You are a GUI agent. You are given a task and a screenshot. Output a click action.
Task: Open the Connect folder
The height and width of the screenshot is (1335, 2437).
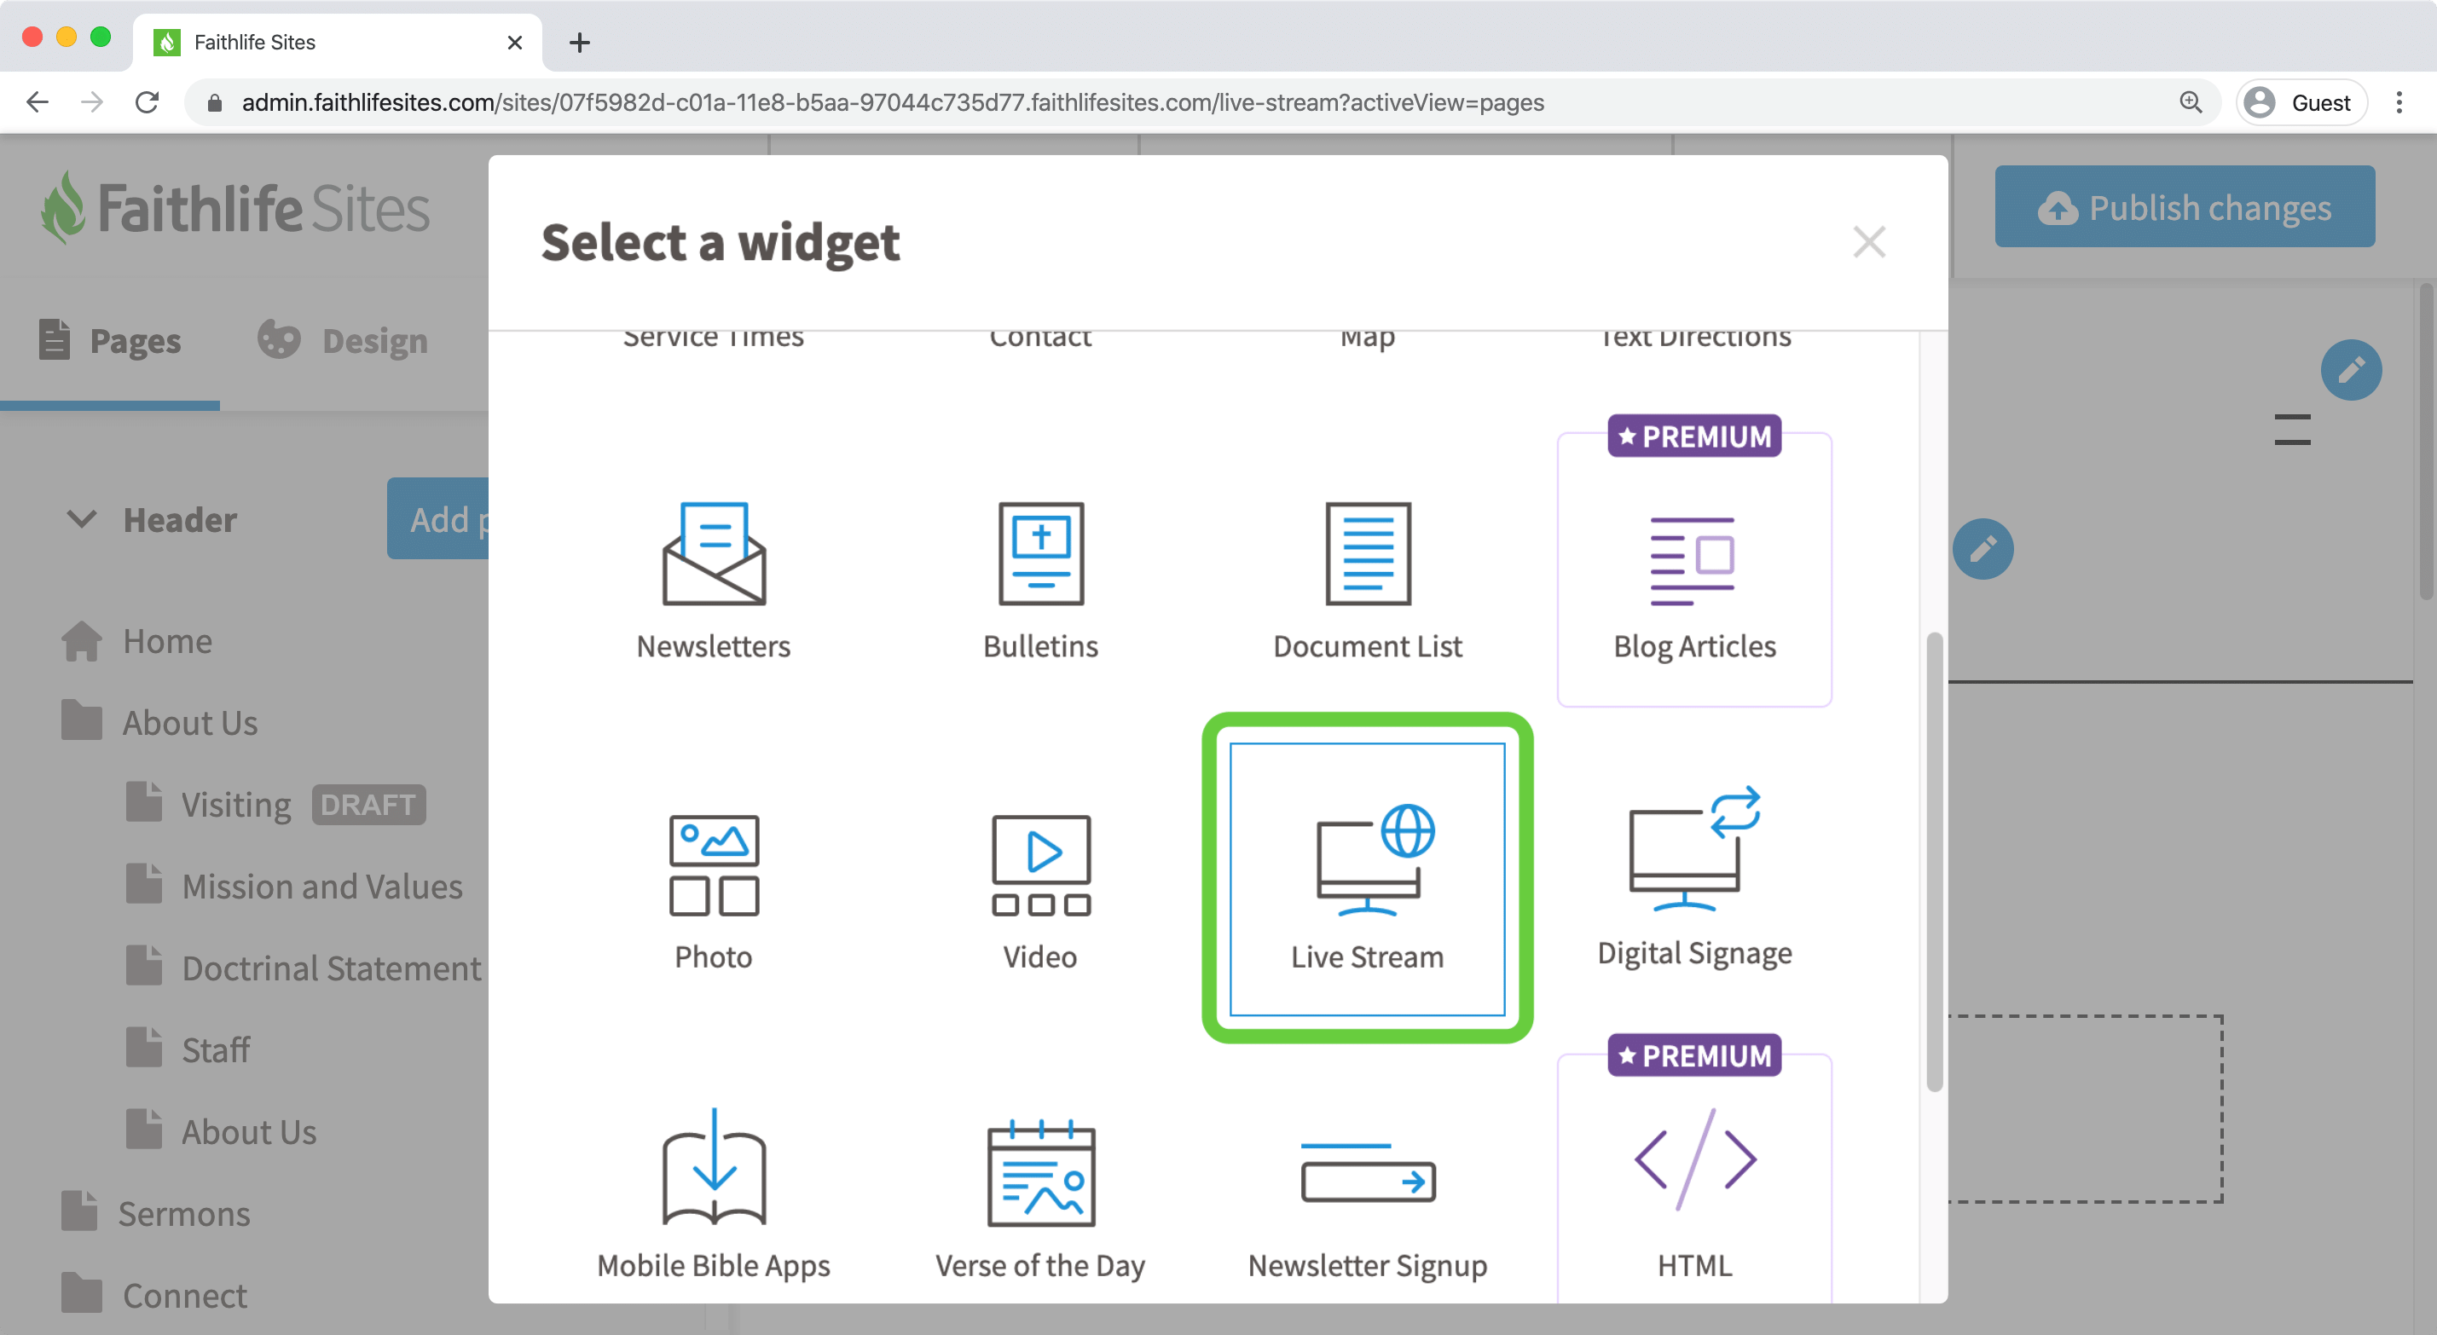coord(154,1295)
